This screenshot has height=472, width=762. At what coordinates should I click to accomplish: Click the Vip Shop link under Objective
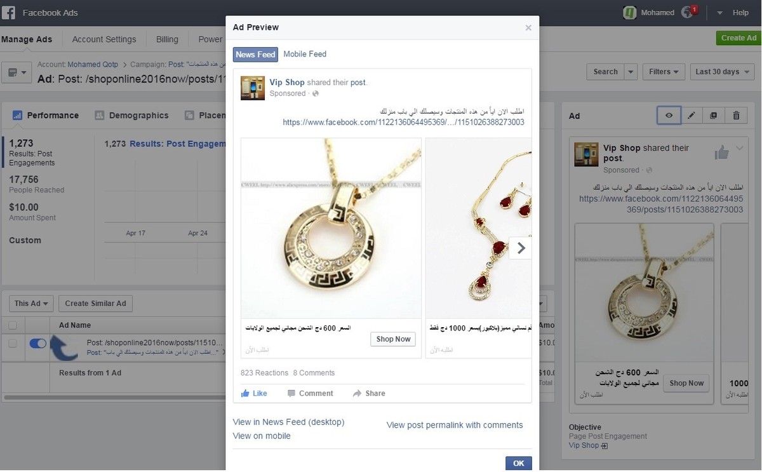584,445
